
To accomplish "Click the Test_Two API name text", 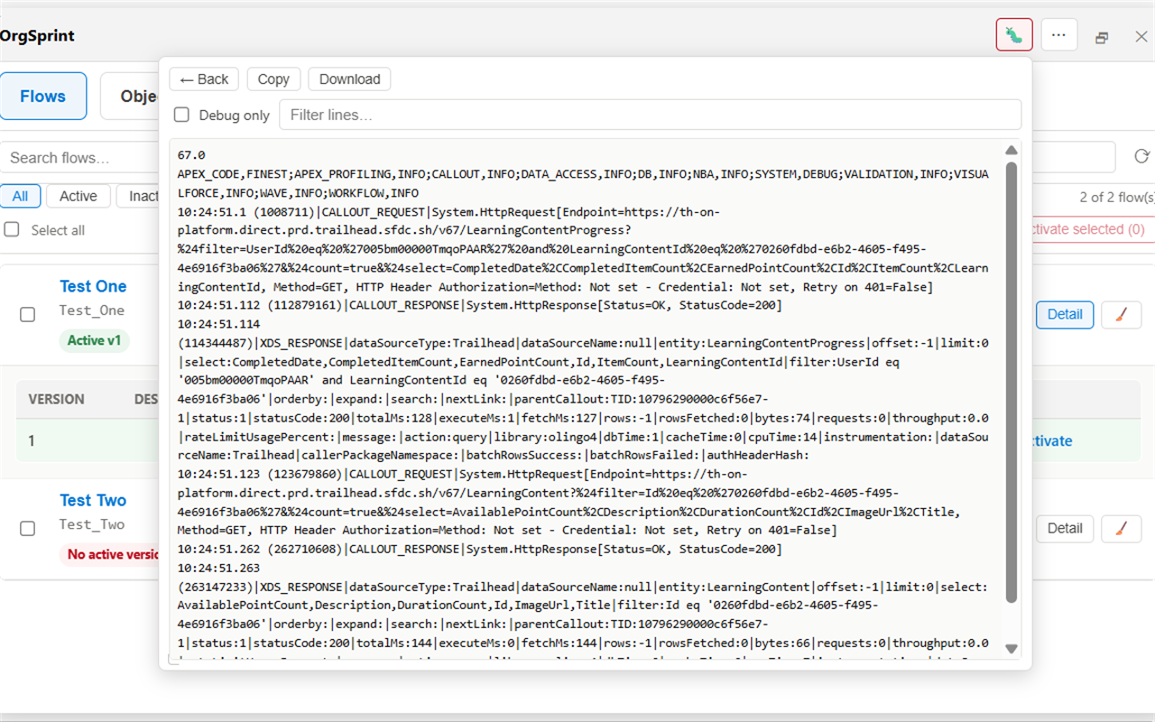I will pyautogui.click(x=92, y=524).
